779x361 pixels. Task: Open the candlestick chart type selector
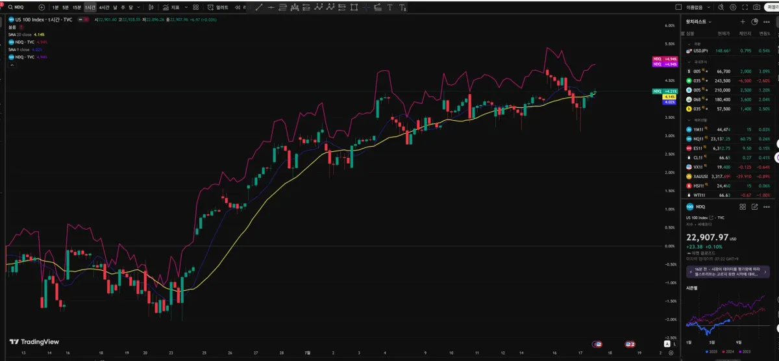[x=151, y=7]
